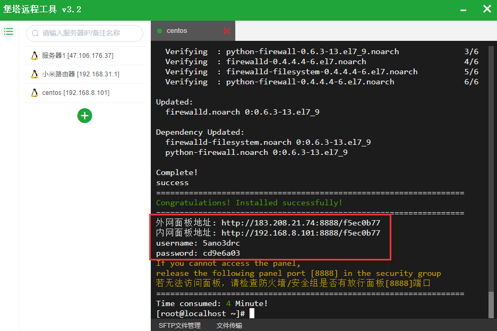497x331 pixels.
Task: Click the external panel URL 183.208.21.74:8888
Action: [301, 223]
